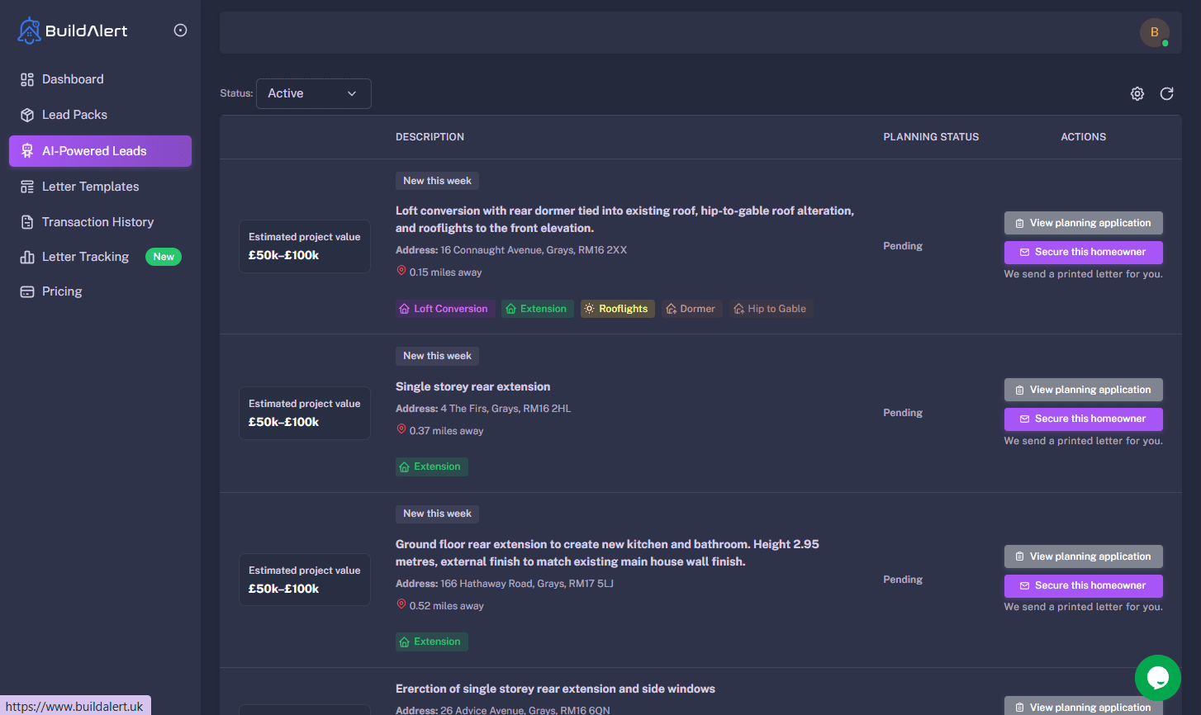The height and width of the screenshot is (715, 1201).
Task: Navigate to Letter Tracking
Action: click(x=85, y=257)
